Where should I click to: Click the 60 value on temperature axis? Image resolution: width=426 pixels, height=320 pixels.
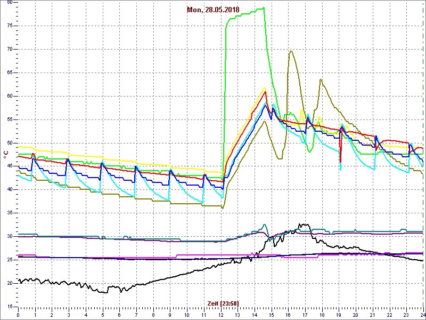9,96
